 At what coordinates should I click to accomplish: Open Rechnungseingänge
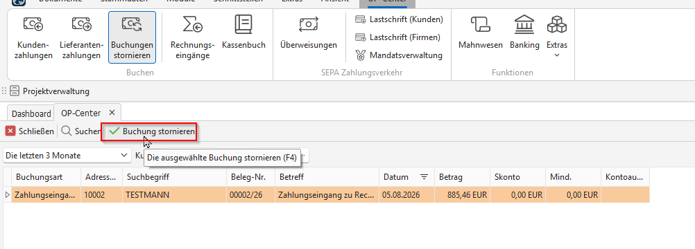[193, 38]
